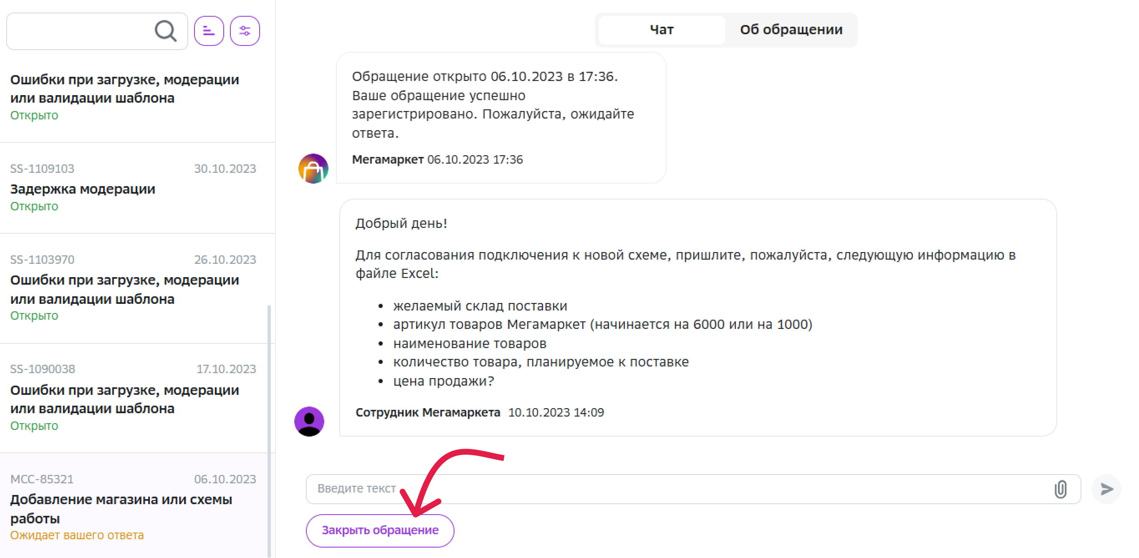The image size is (1139, 558).
Task: Open the Об обращении tab
Action: click(x=790, y=30)
